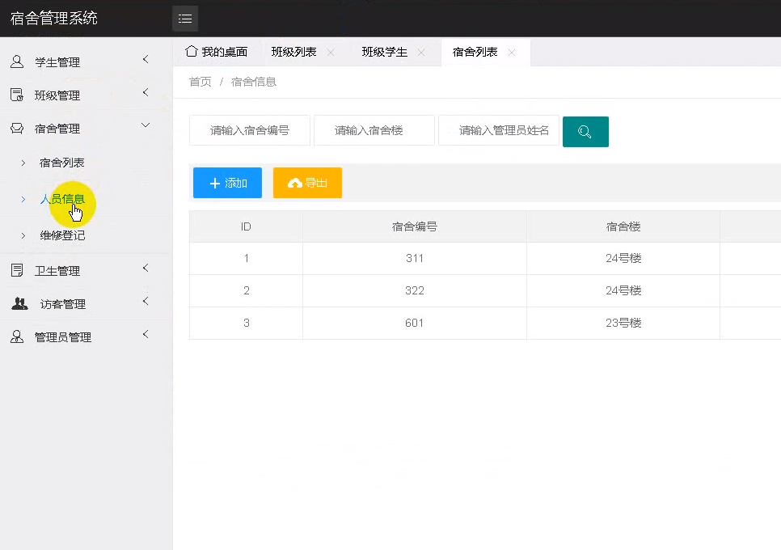This screenshot has width=781, height=550.
Task: Focus the 请输入宿舍楼 input field
Action: pyautogui.click(x=374, y=130)
